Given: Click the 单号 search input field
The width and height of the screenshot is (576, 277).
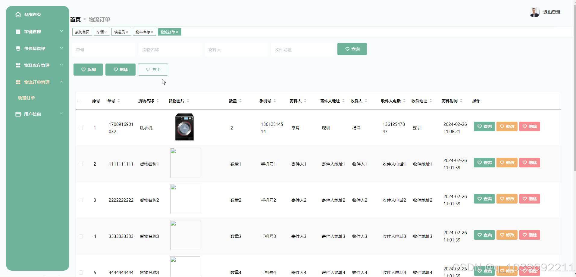Looking at the screenshot, I should click(104, 50).
